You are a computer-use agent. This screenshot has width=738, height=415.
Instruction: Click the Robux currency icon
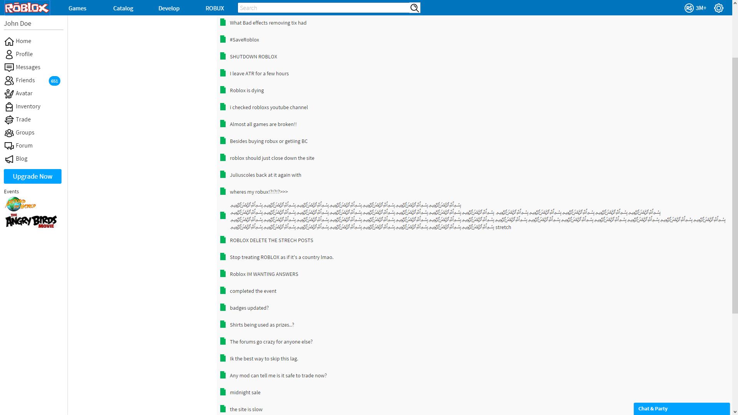point(689,8)
